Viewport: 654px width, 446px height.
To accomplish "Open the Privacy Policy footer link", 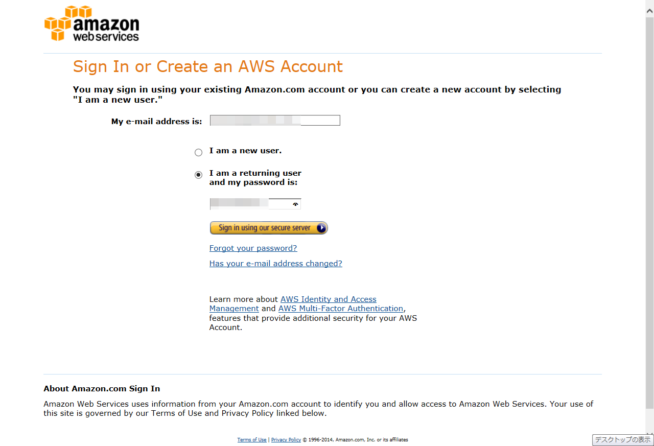I will (286, 440).
